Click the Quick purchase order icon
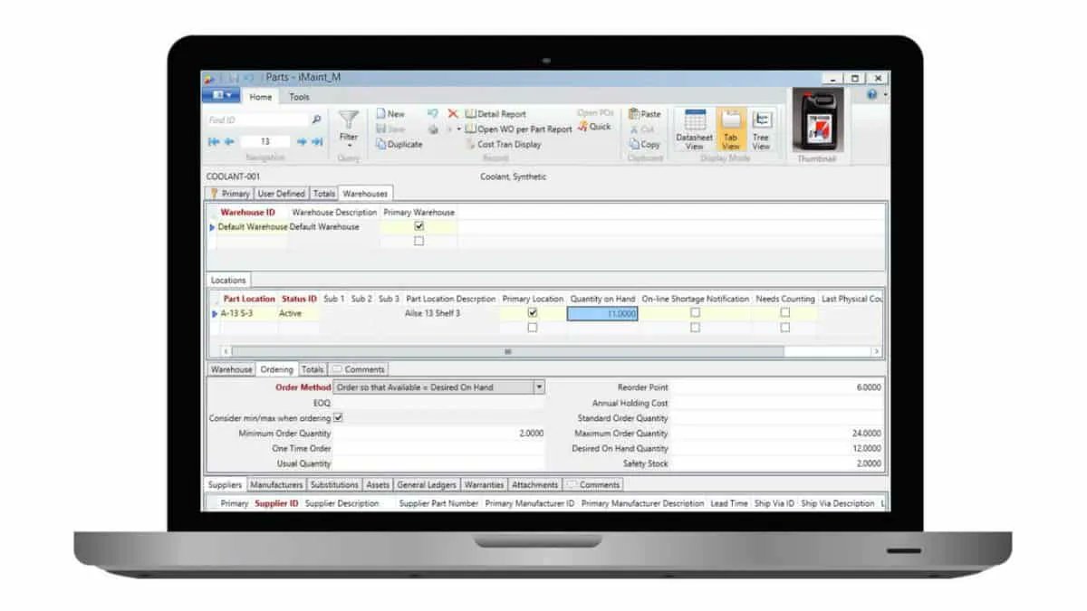1087x611 pixels. [594, 128]
